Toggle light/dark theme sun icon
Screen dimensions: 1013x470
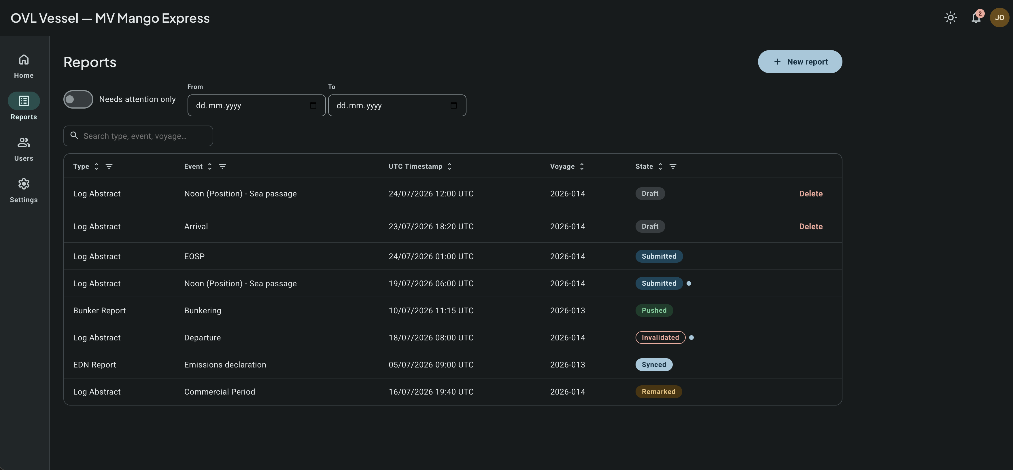[x=950, y=18]
